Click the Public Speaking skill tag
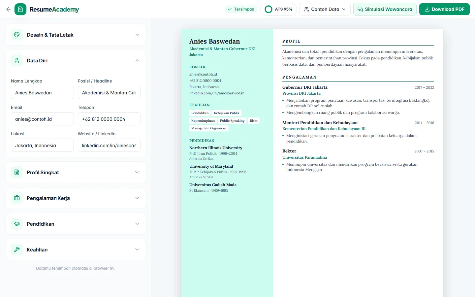The image size is (475, 297). [232, 120]
